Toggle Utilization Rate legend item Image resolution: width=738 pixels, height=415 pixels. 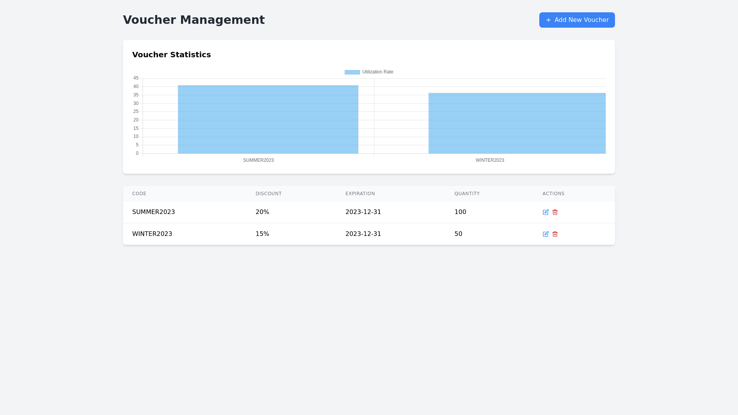click(x=377, y=72)
